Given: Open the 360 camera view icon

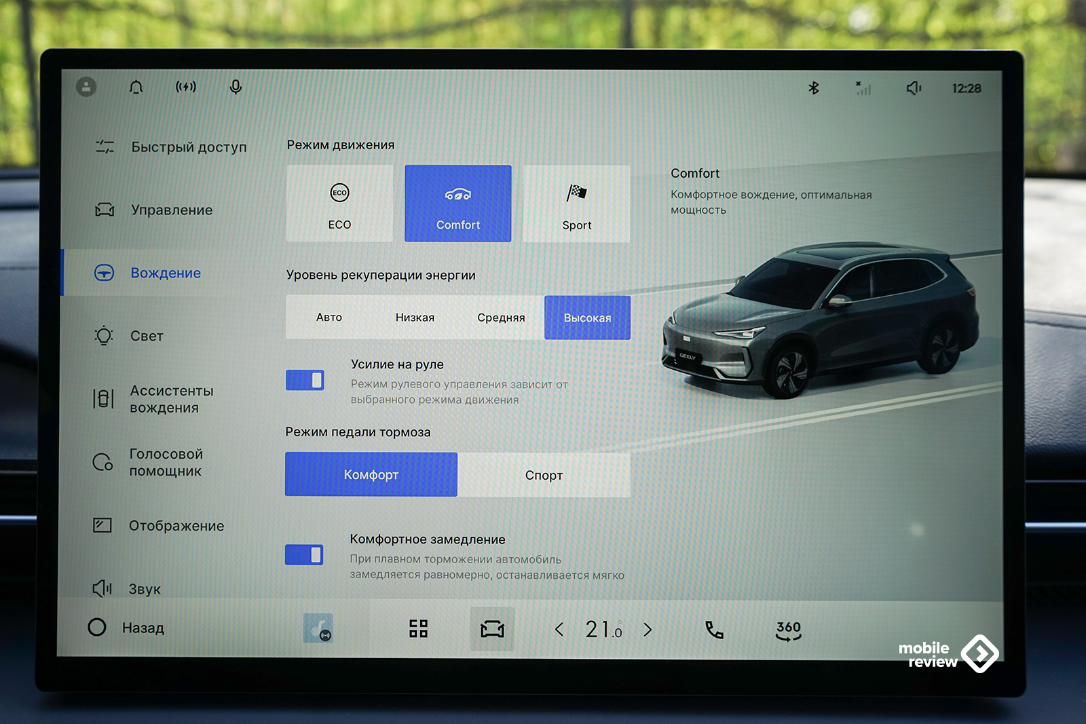Looking at the screenshot, I should 788,630.
